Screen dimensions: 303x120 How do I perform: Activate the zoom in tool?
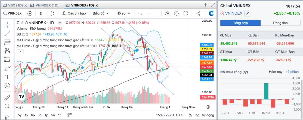click(x=7, y=106)
